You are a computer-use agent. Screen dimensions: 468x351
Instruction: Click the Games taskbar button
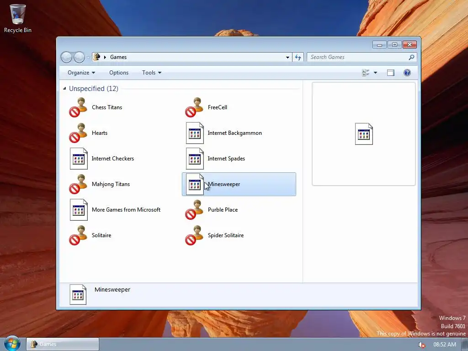62,344
